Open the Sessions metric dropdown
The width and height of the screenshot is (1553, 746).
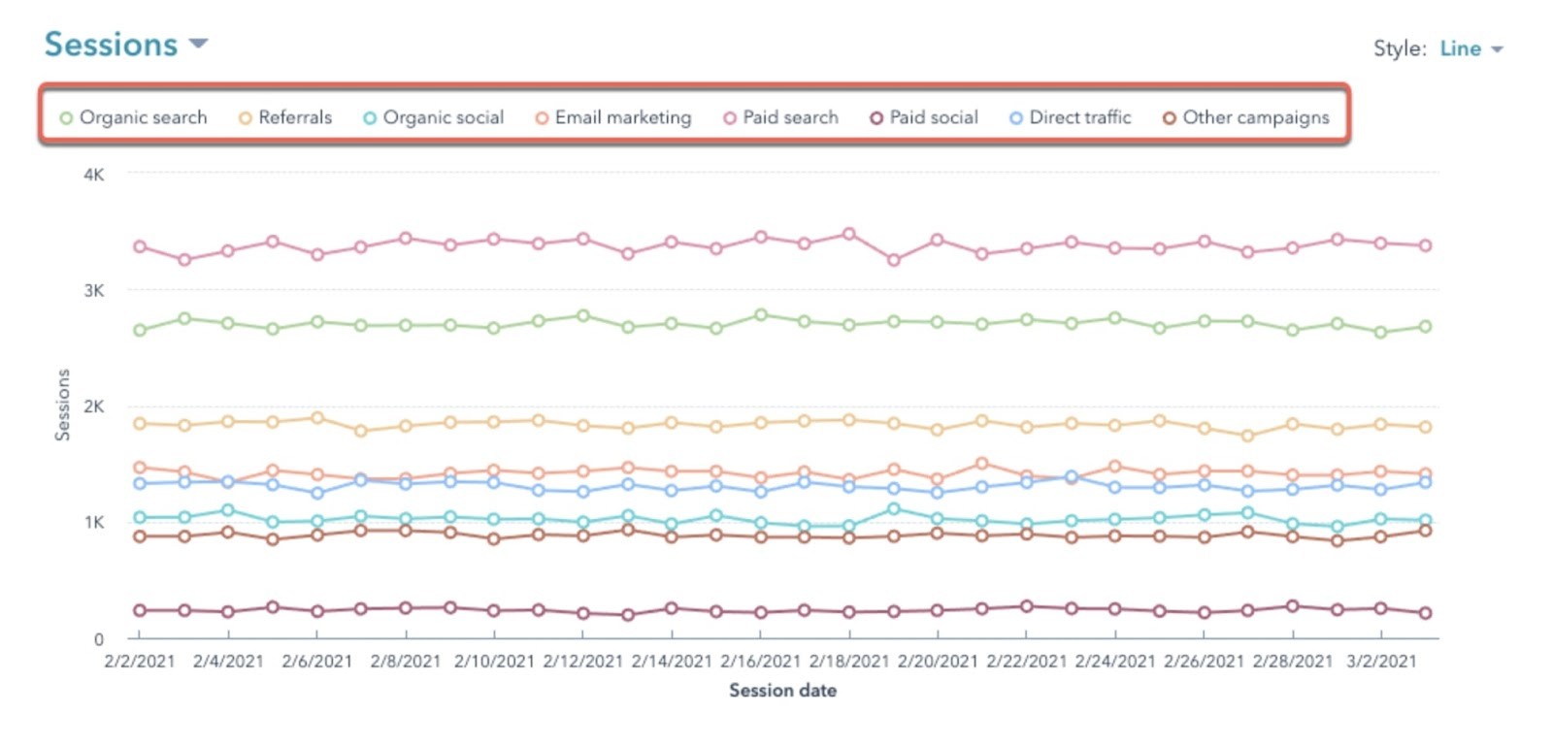pos(126,45)
